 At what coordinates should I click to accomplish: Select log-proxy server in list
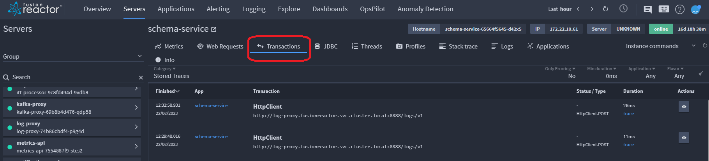pyautogui.click(x=72, y=127)
